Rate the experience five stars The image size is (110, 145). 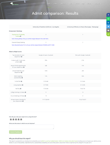21,119
